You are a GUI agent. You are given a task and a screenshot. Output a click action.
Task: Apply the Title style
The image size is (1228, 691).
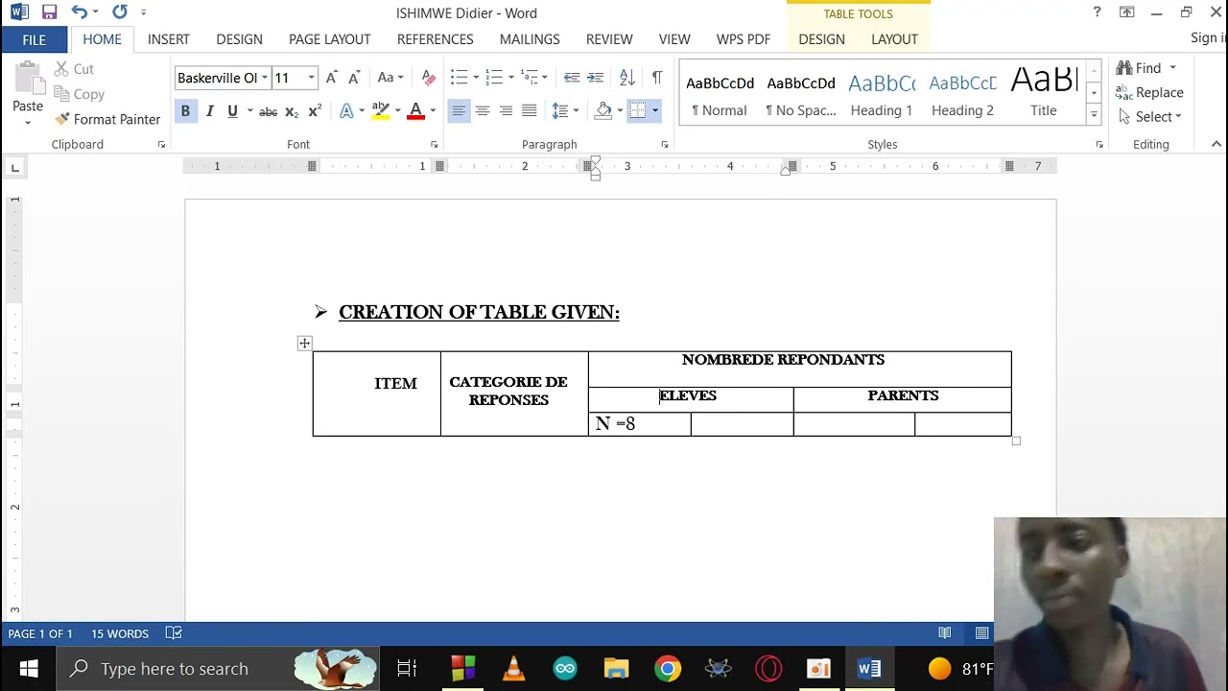[1044, 93]
